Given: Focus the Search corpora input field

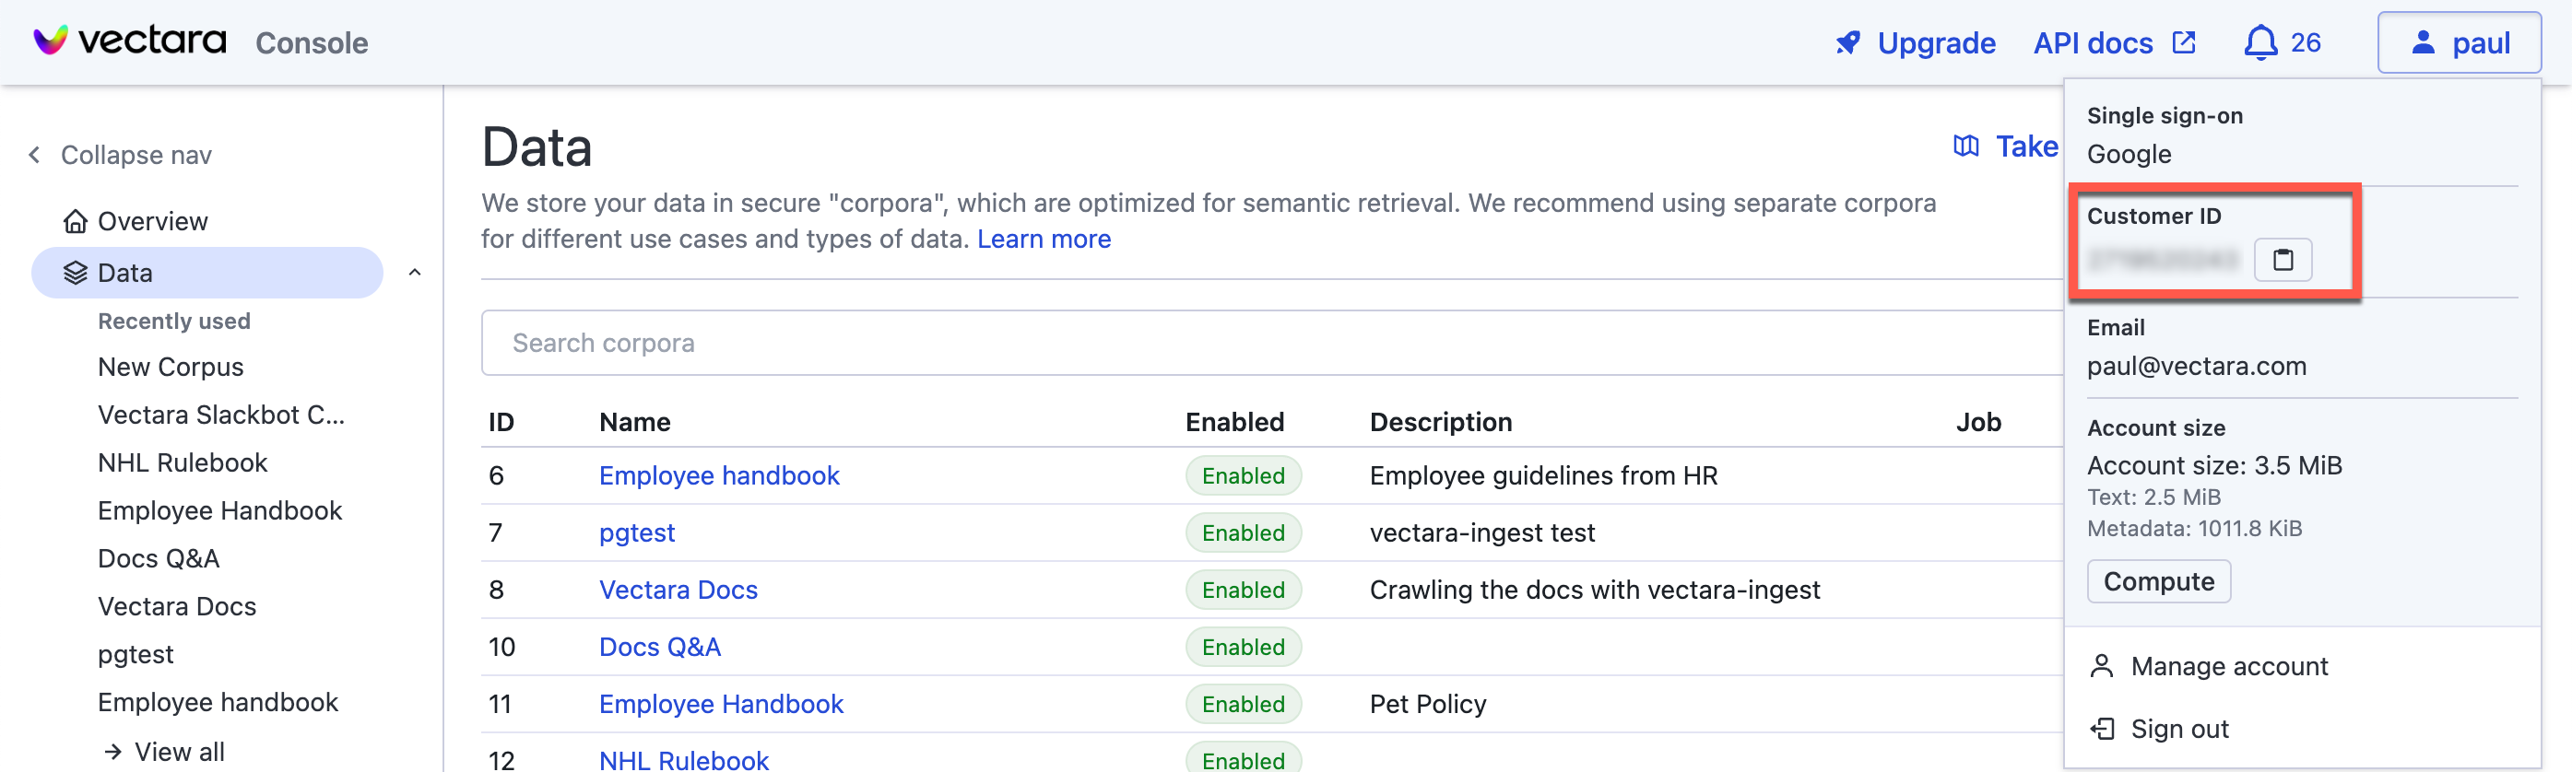Looking at the screenshot, I should point(1268,343).
